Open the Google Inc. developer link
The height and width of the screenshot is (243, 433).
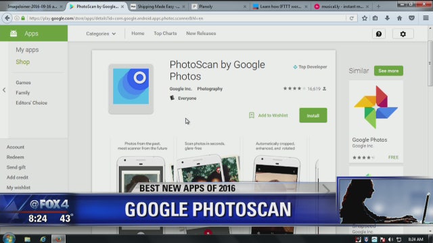coord(181,88)
